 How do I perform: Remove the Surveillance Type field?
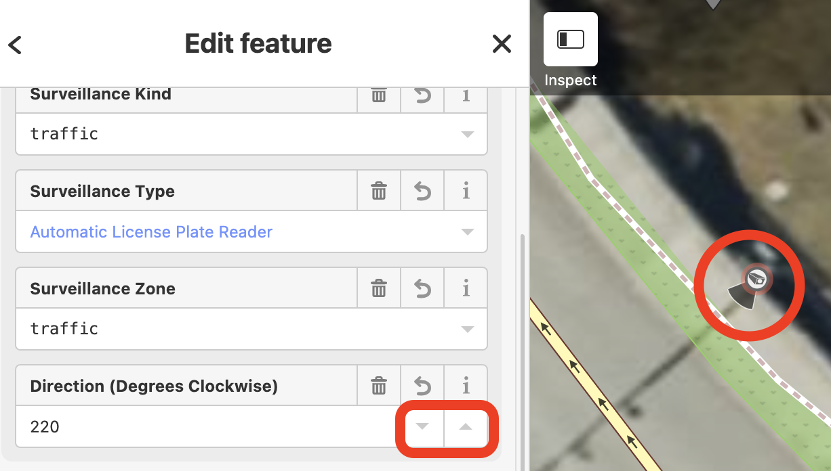point(379,192)
